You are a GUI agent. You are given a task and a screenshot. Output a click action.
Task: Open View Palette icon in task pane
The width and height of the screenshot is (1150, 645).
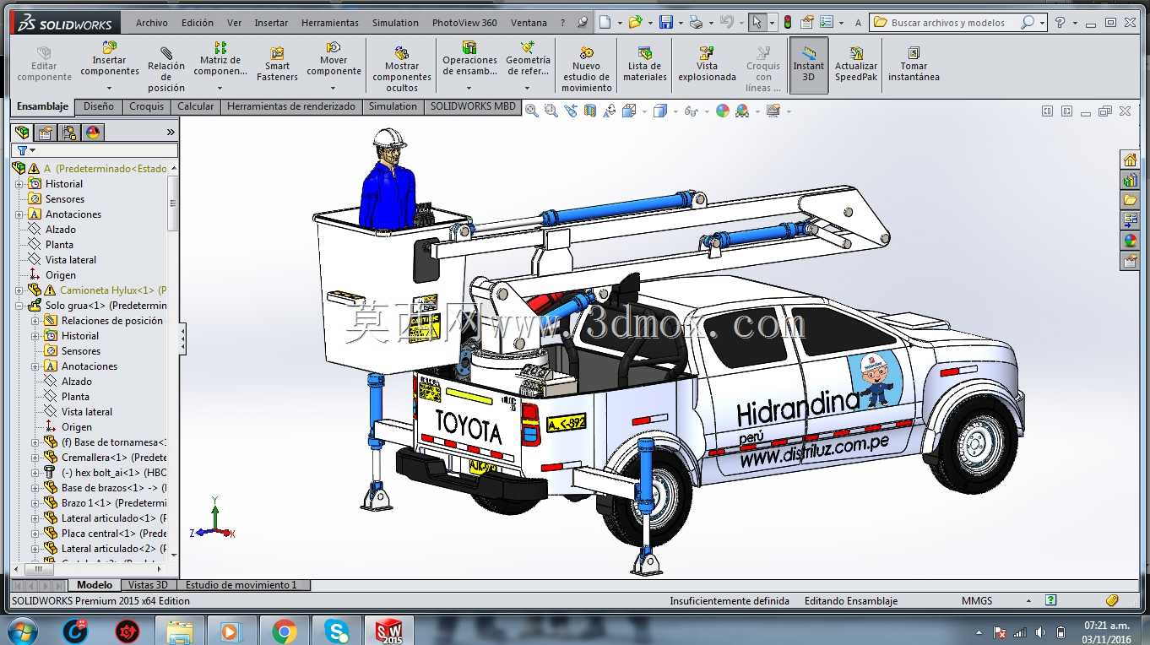(x=1131, y=221)
